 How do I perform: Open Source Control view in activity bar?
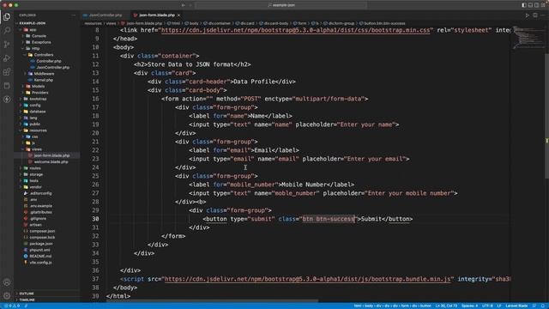click(7, 44)
